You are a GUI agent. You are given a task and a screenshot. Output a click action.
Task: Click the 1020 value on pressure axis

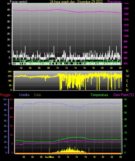tap(126, 14)
